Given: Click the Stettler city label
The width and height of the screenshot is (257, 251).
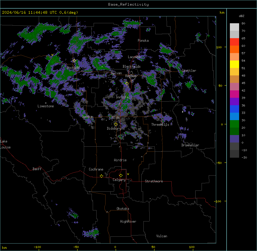Looking at the screenshot, I should coord(189,71).
